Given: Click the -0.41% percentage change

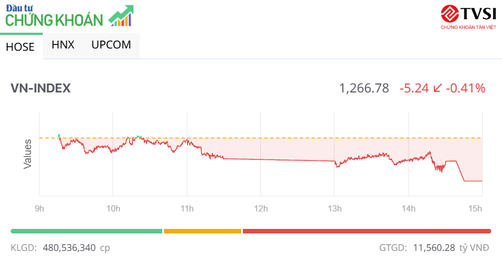Looking at the screenshot, I should click(x=465, y=89).
